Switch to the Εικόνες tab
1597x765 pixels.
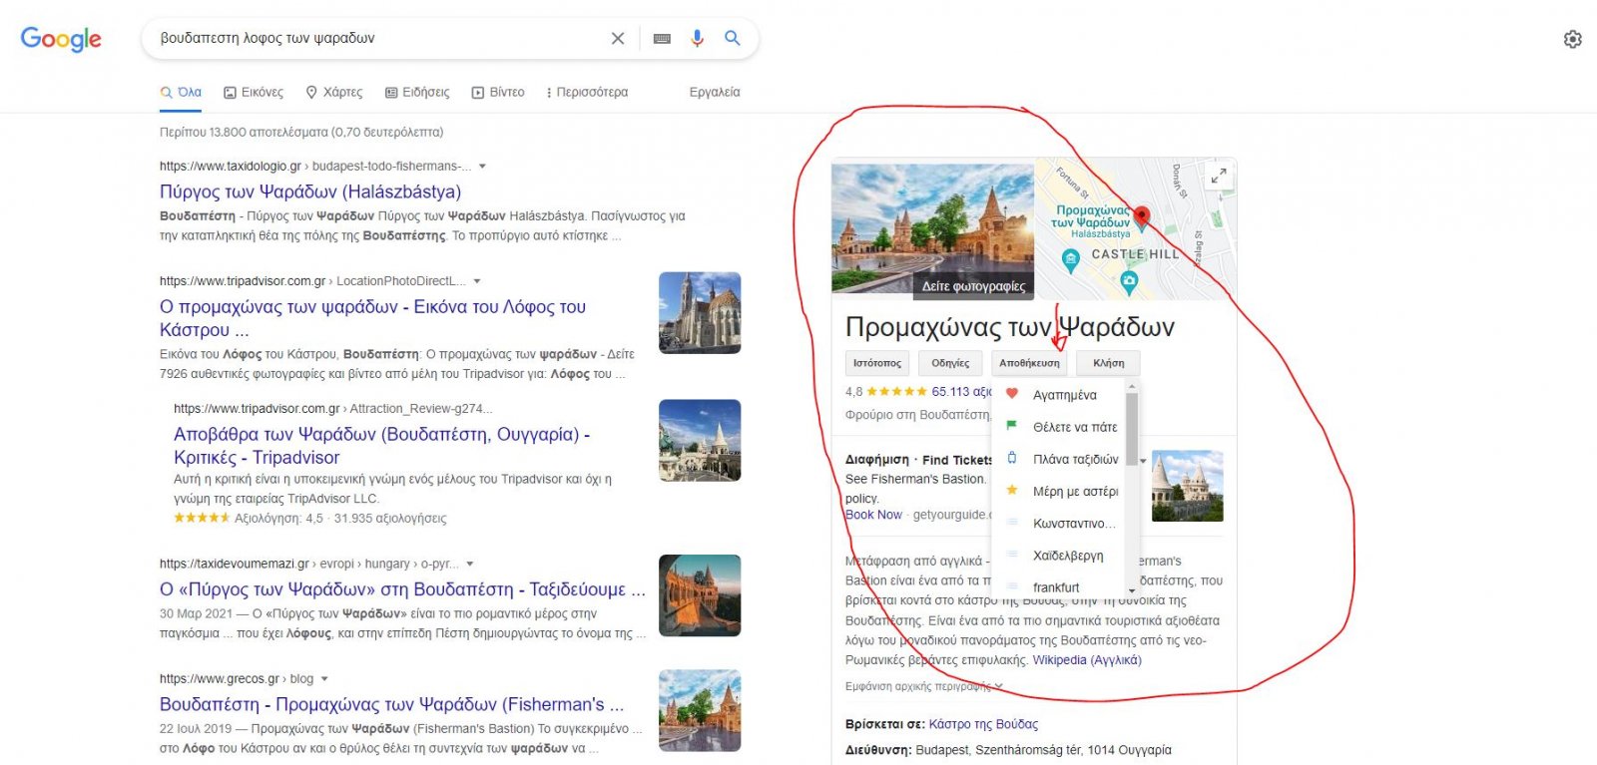click(x=254, y=92)
